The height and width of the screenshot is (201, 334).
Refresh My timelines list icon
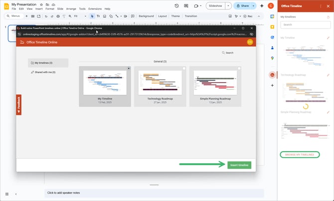point(328,17)
